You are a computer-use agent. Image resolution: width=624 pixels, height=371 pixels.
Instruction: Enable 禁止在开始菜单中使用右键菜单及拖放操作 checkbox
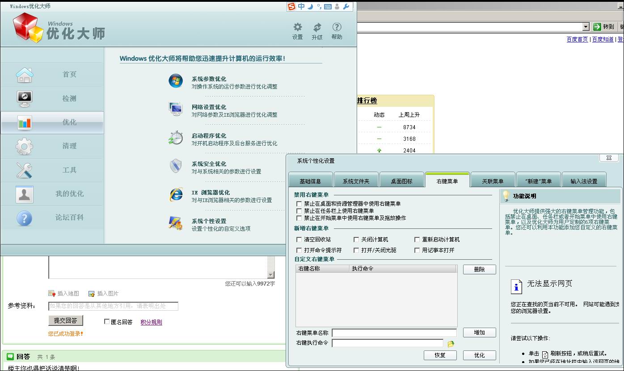(299, 218)
